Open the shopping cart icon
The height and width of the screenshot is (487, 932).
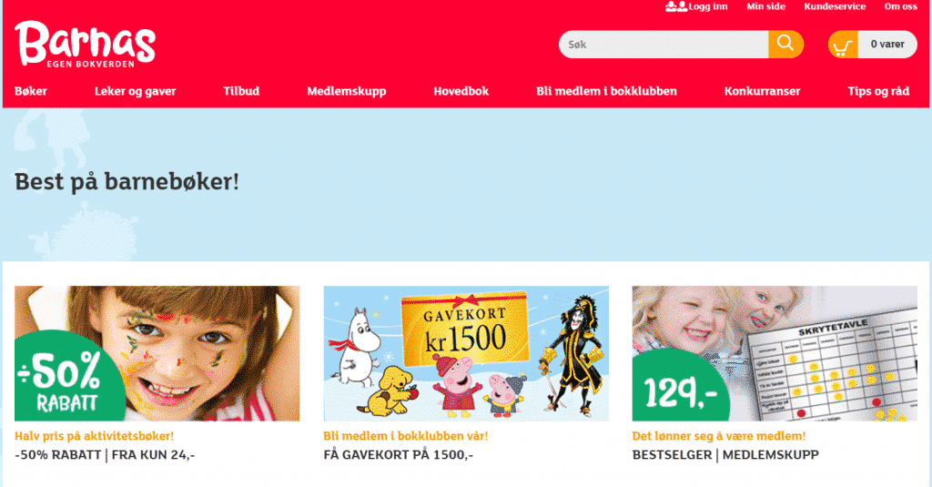(842, 45)
